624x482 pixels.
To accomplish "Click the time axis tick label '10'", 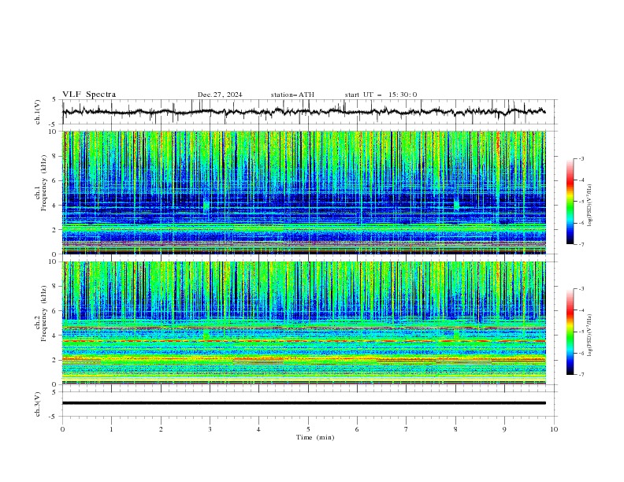I will click(x=554, y=429).
